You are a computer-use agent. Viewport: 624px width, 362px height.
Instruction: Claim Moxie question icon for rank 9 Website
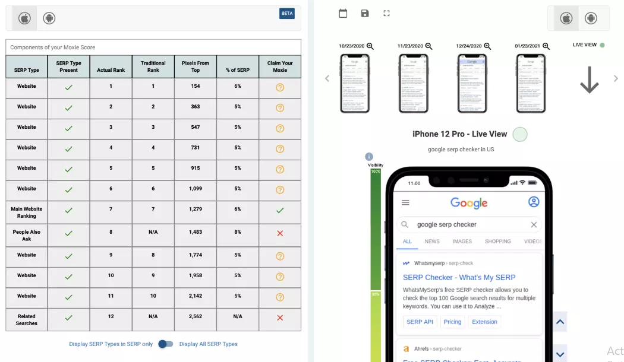[280, 256]
